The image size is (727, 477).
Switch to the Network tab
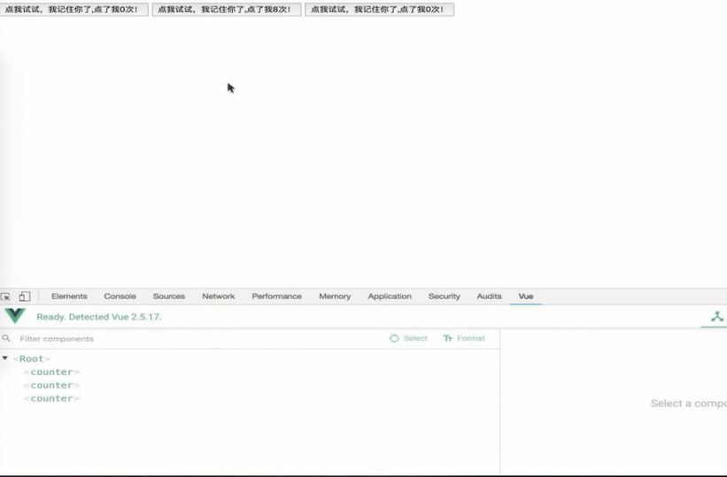click(x=219, y=296)
